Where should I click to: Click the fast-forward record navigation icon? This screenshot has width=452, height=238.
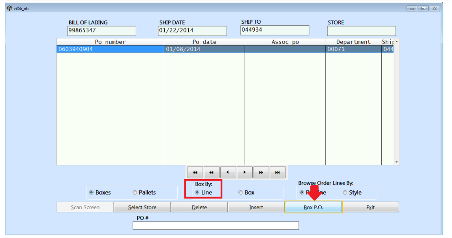click(x=261, y=172)
